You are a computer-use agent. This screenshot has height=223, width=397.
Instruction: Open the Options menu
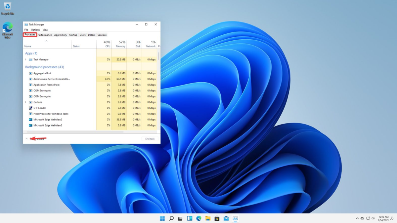(x=35, y=29)
